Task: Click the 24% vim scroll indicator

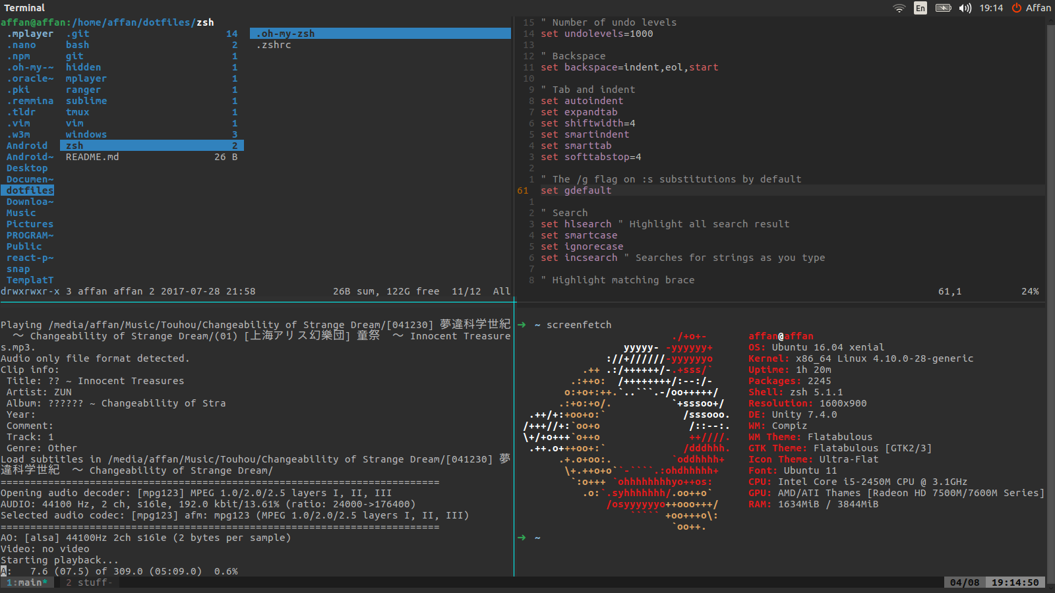Action: 1030,291
